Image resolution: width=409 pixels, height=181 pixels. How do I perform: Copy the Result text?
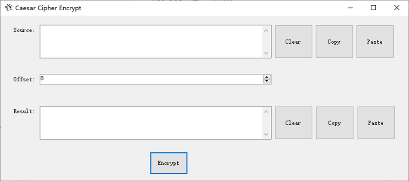(x=335, y=123)
